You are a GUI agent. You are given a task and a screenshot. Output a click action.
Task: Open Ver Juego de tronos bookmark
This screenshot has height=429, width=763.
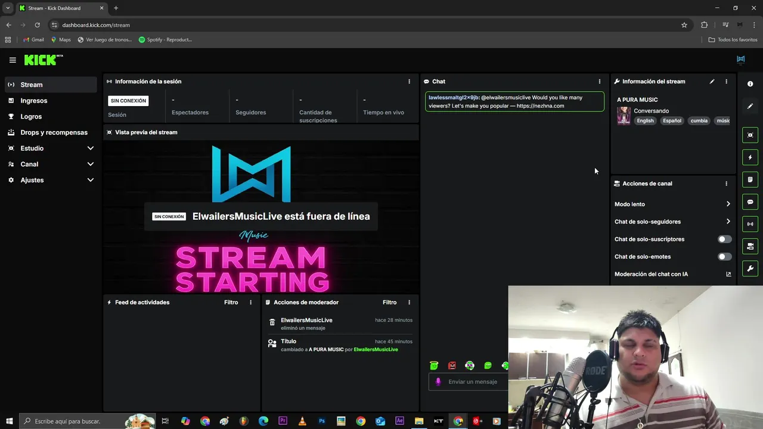105,40
